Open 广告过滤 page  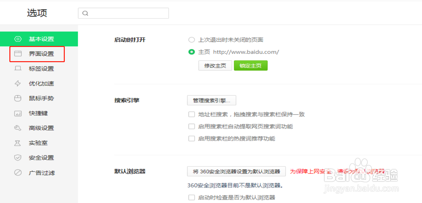[x=39, y=173]
